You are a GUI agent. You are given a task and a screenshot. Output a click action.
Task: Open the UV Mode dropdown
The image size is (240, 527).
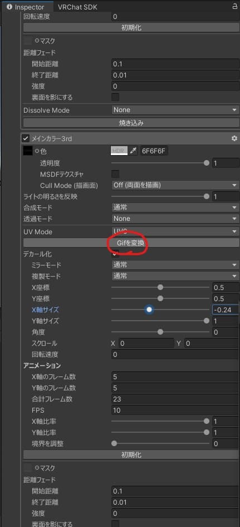(x=175, y=231)
